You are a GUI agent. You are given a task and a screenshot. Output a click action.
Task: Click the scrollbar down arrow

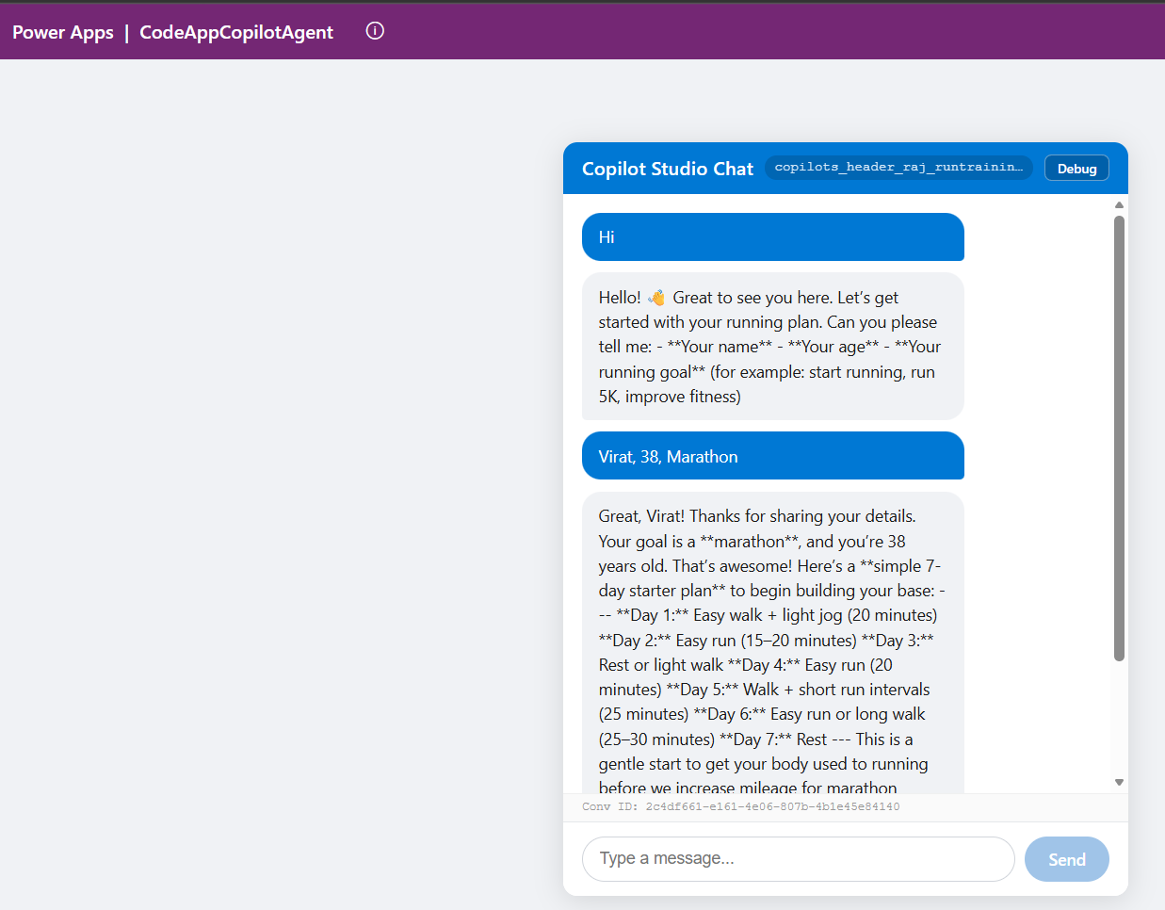1119,781
